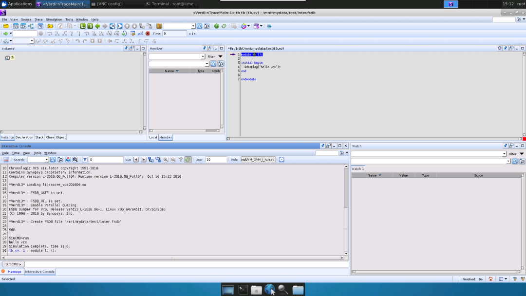Open the Source menu
The image size is (526, 296).
pyautogui.click(x=26, y=19)
